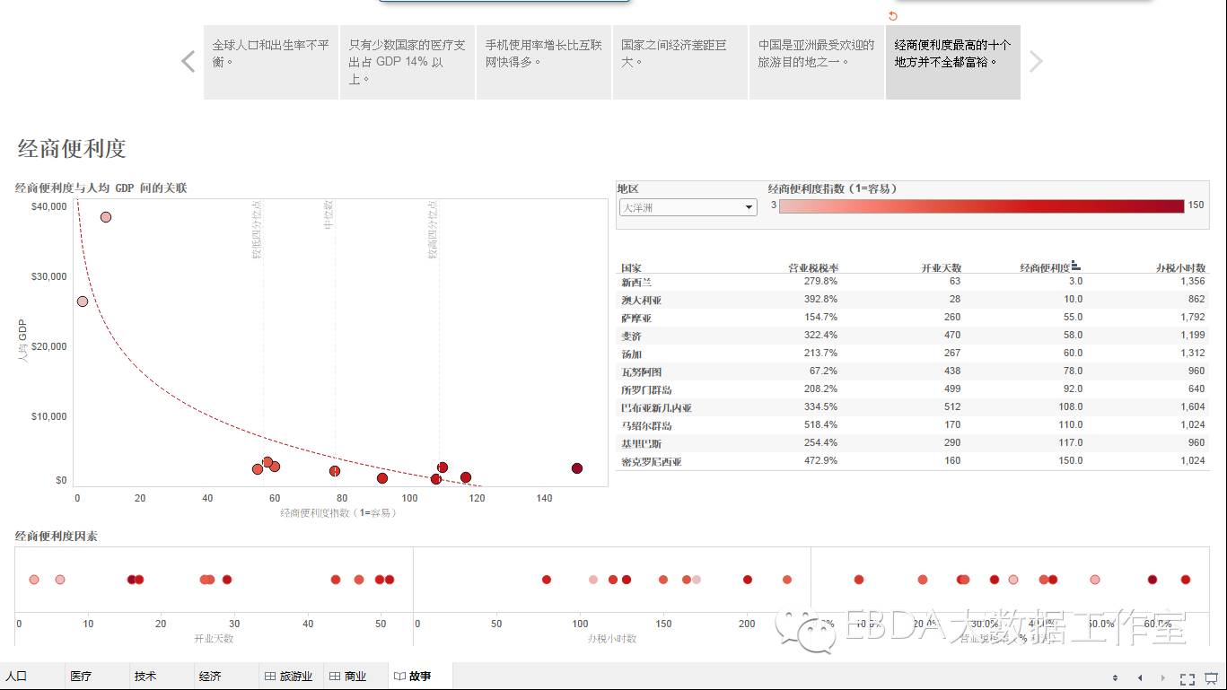Screen dimensions: 1227x690
Task: Open the 人口 sheet tab
Action: pos(16,677)
